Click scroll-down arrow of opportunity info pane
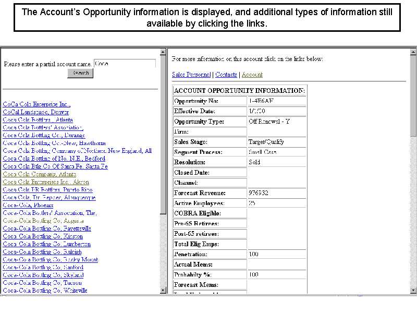 point(413,290)
